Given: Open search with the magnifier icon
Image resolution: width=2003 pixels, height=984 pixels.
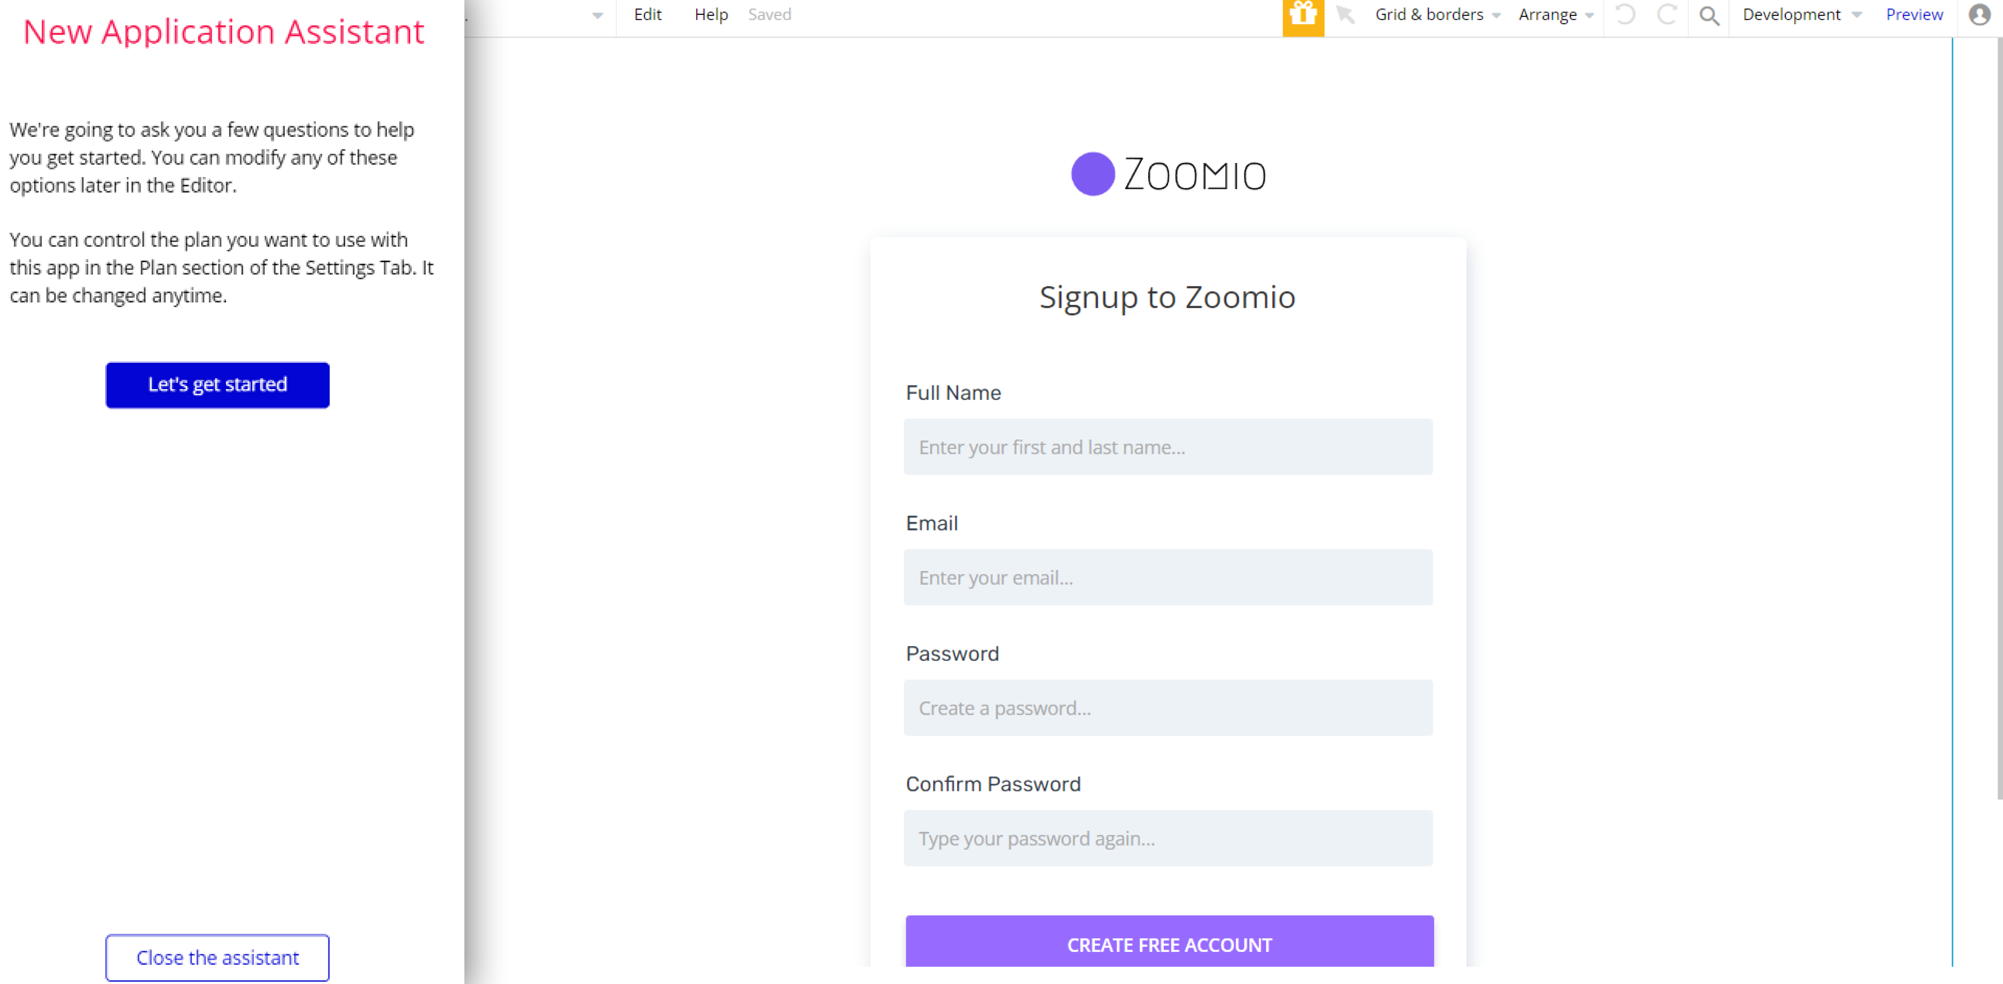Looking at the screenshot, I should click(1708, 16).
